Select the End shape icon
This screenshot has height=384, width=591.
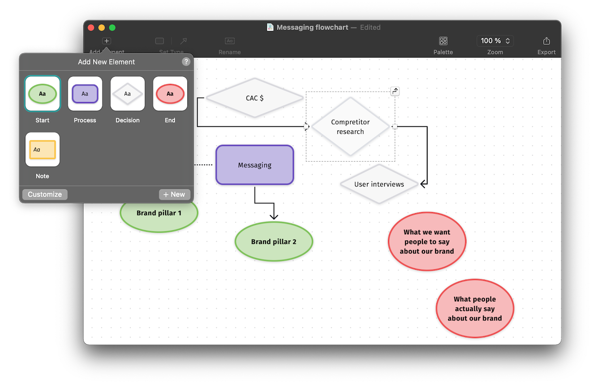click(170, 94)
